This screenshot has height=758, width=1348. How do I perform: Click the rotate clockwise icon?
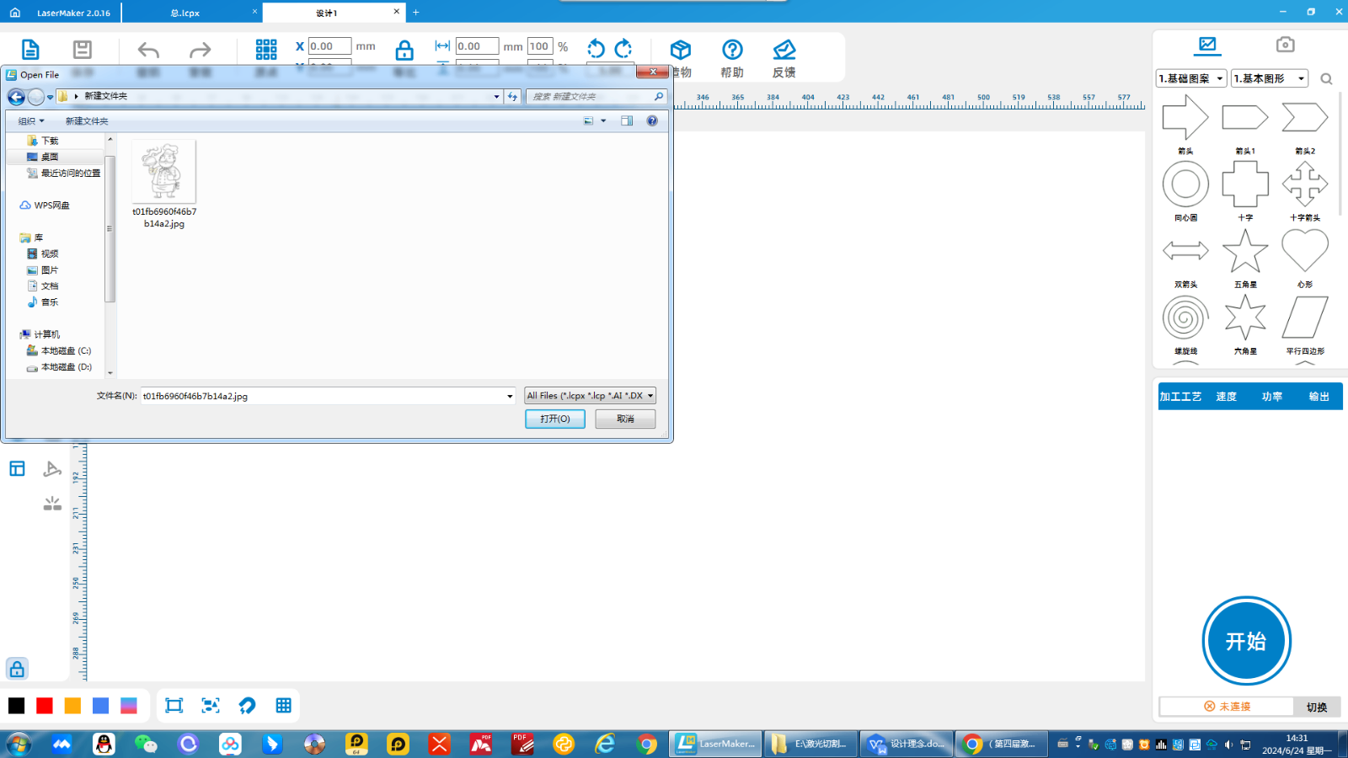[623, 49]
